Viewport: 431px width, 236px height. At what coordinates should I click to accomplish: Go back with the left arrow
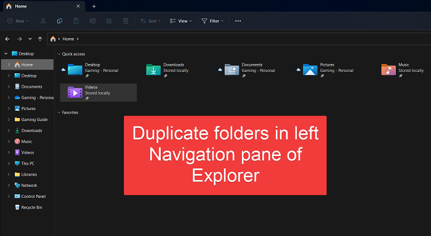tap(7, 39)
